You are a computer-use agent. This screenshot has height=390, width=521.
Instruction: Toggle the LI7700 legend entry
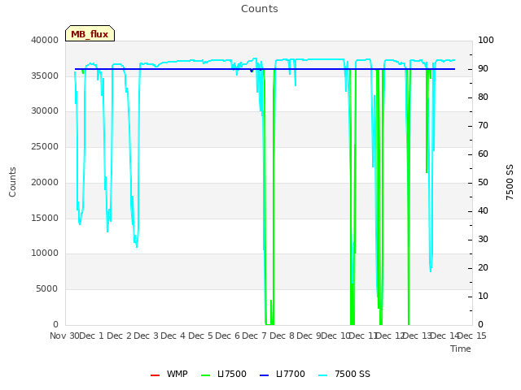coord(282,374)
